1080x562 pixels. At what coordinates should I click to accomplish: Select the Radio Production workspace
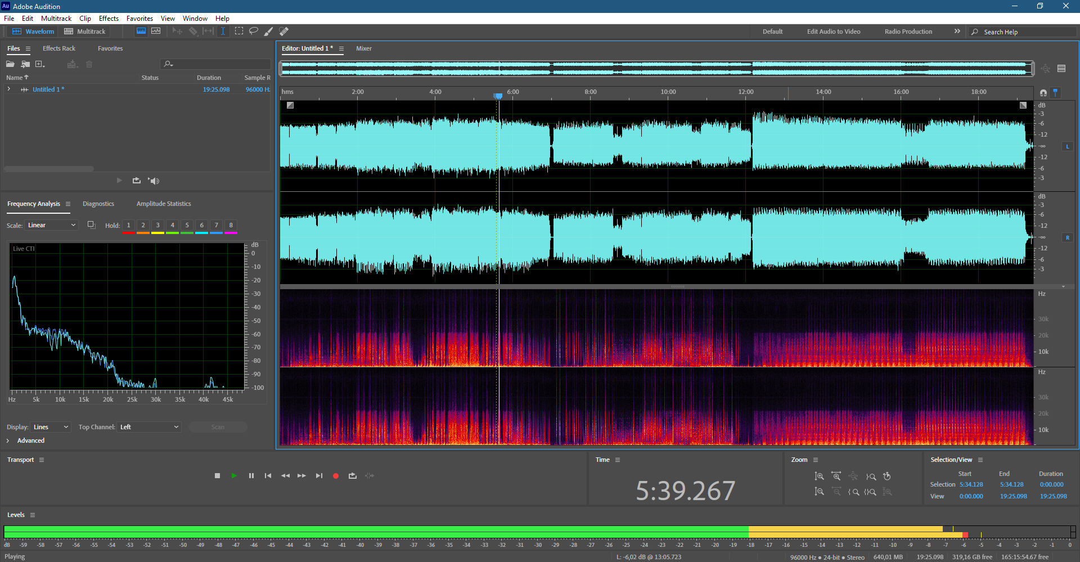pyautogui.click(x=908, y=32)
